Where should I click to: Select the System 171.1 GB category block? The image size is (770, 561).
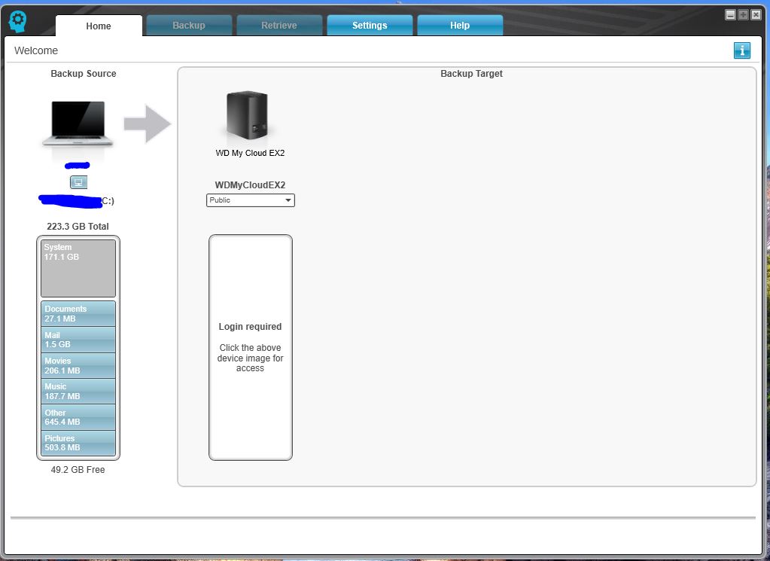pos(78,268)
